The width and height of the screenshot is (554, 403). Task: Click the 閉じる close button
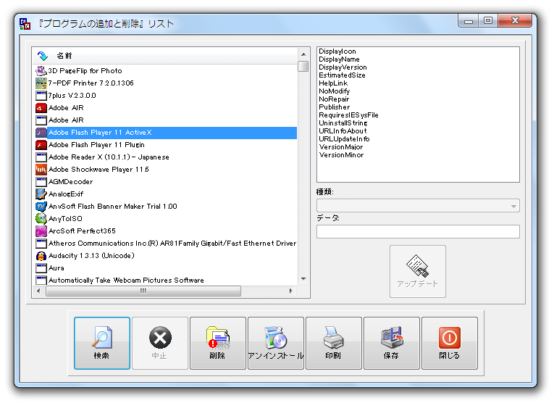coord(450,343)
